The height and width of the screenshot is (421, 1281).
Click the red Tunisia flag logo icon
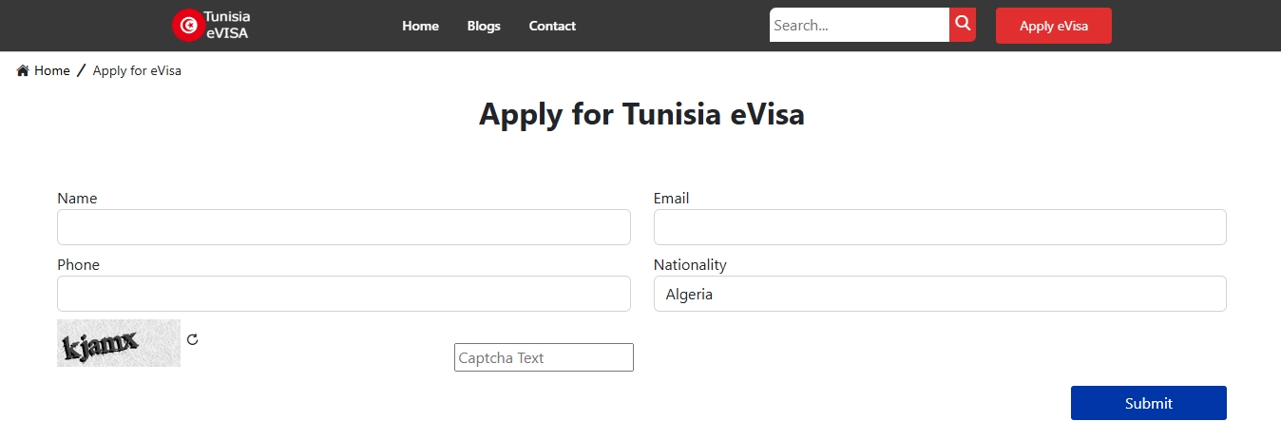[x=187, y=26]
